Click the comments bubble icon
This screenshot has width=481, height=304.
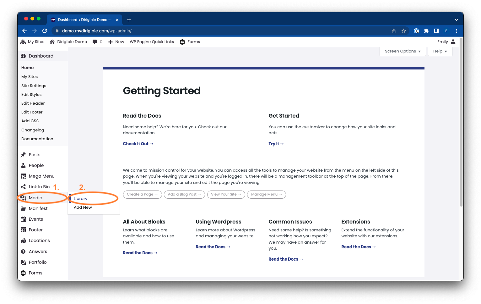(95, 42)
